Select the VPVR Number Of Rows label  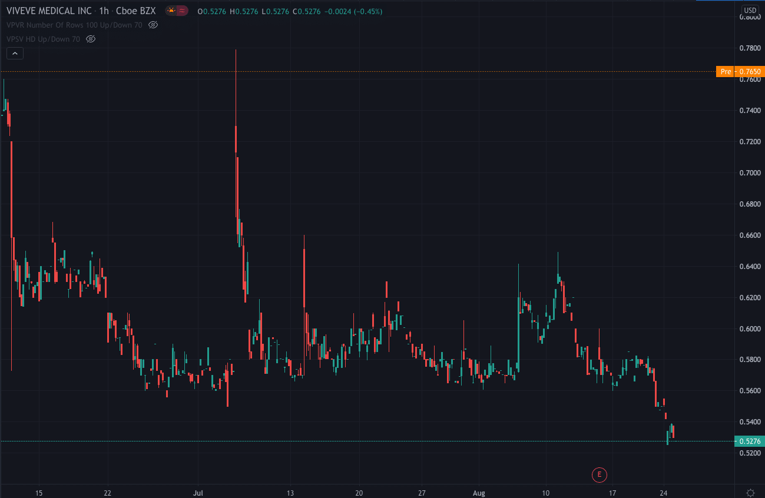tap(74, 25)
